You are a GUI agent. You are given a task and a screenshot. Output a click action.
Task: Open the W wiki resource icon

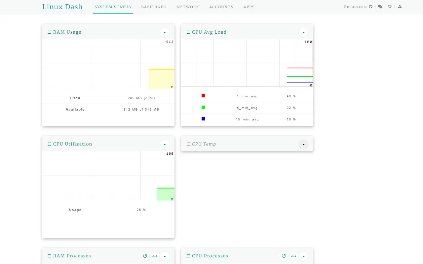click(x=390, y=7)
